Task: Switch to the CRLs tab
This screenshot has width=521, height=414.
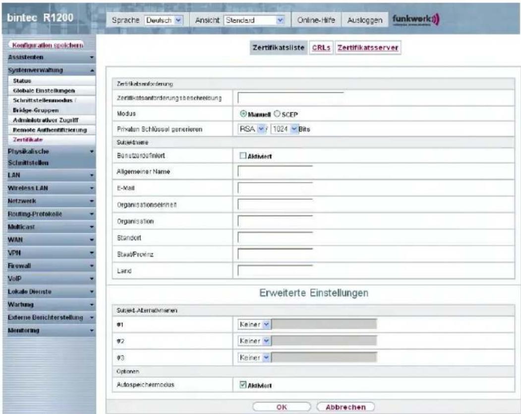Action: tap(321, 48)
